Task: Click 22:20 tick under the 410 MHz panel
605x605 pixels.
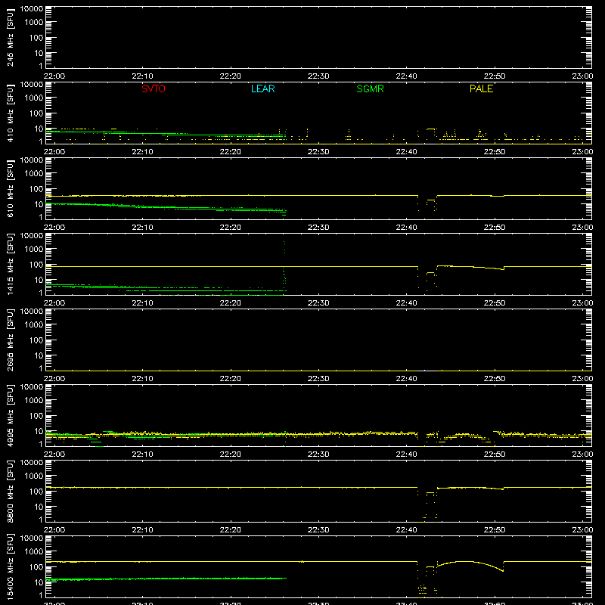Action: 231,152
